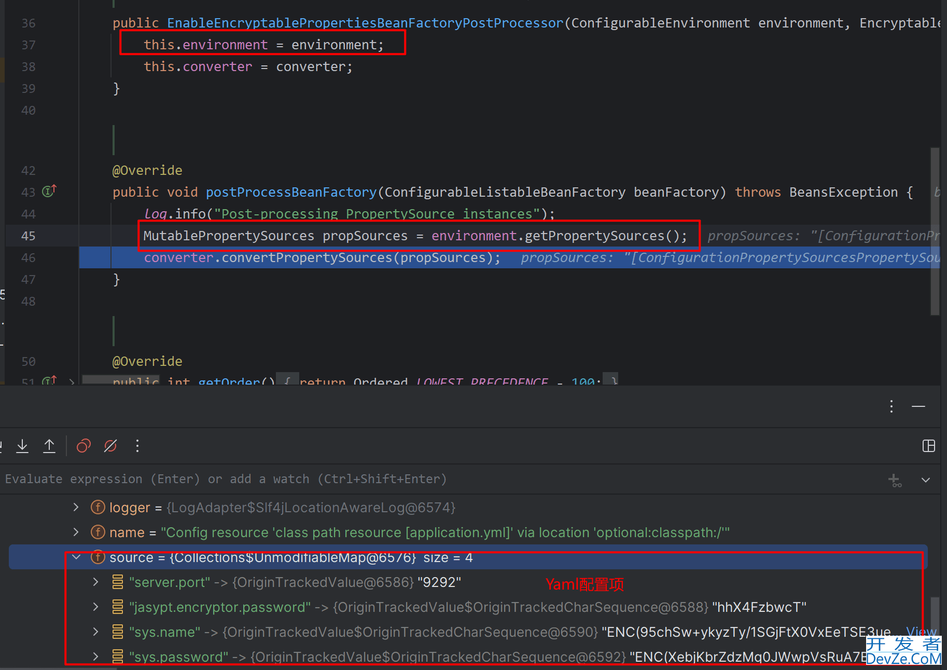Image resolution: width=947 pixels, height=670 pixels.
Task: Expand the name field node
Action: coord(76,532)
